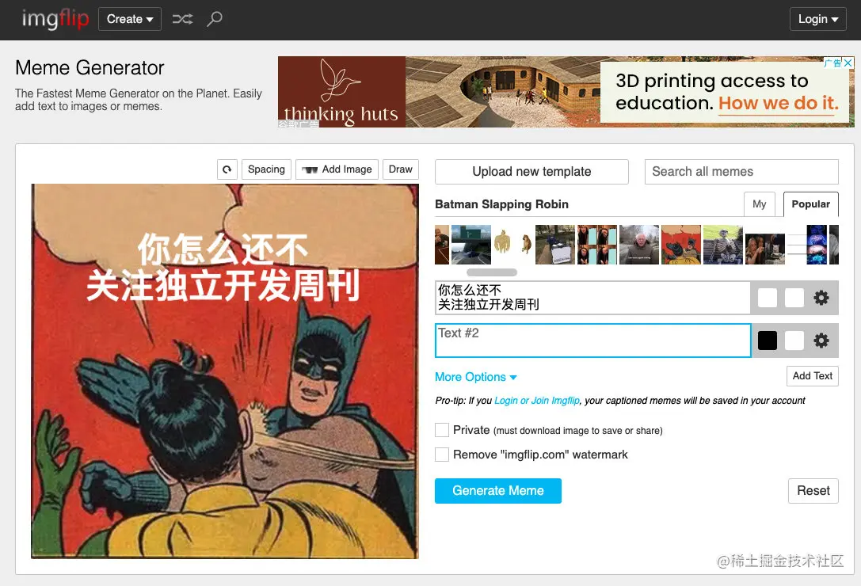This screenshot has width=861, height=586.
Task: Click Upload new template button
Action: point(531,172)
